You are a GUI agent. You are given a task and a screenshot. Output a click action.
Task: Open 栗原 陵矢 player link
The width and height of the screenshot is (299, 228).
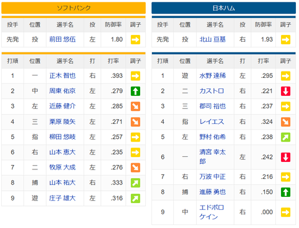click(62, 121)
